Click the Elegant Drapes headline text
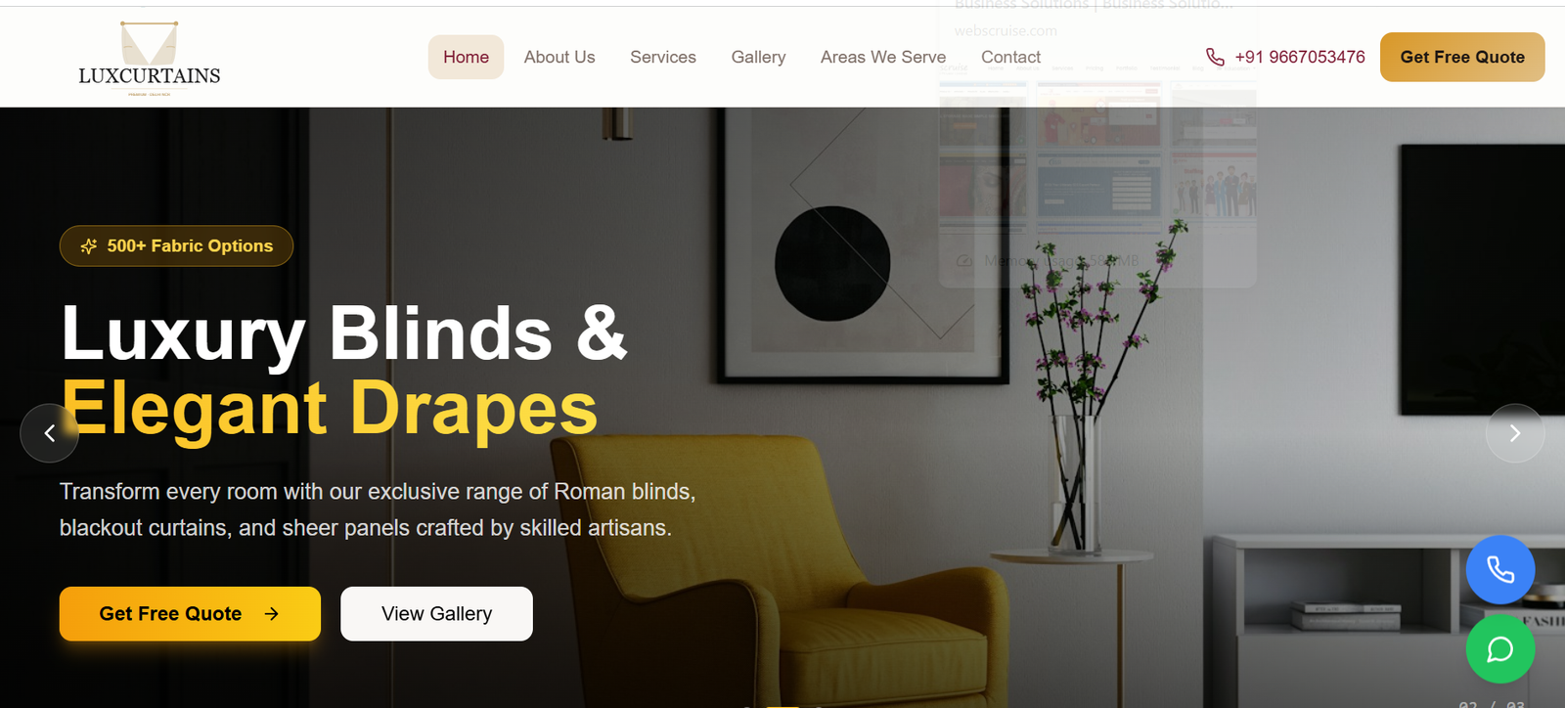The width and height of the screenshot is (1565, 708). (330, 409)
